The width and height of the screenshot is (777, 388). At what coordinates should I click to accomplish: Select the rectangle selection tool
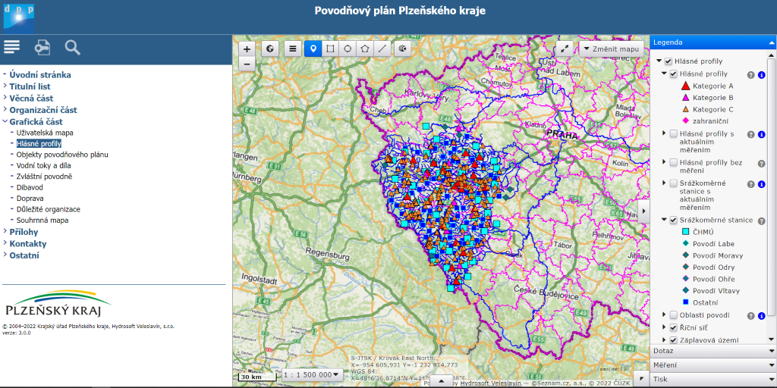click(330, 48)
